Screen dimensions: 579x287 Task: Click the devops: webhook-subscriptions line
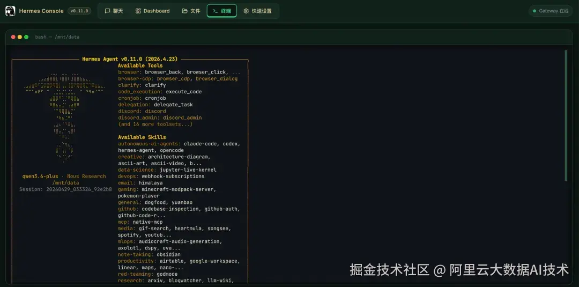161,176
